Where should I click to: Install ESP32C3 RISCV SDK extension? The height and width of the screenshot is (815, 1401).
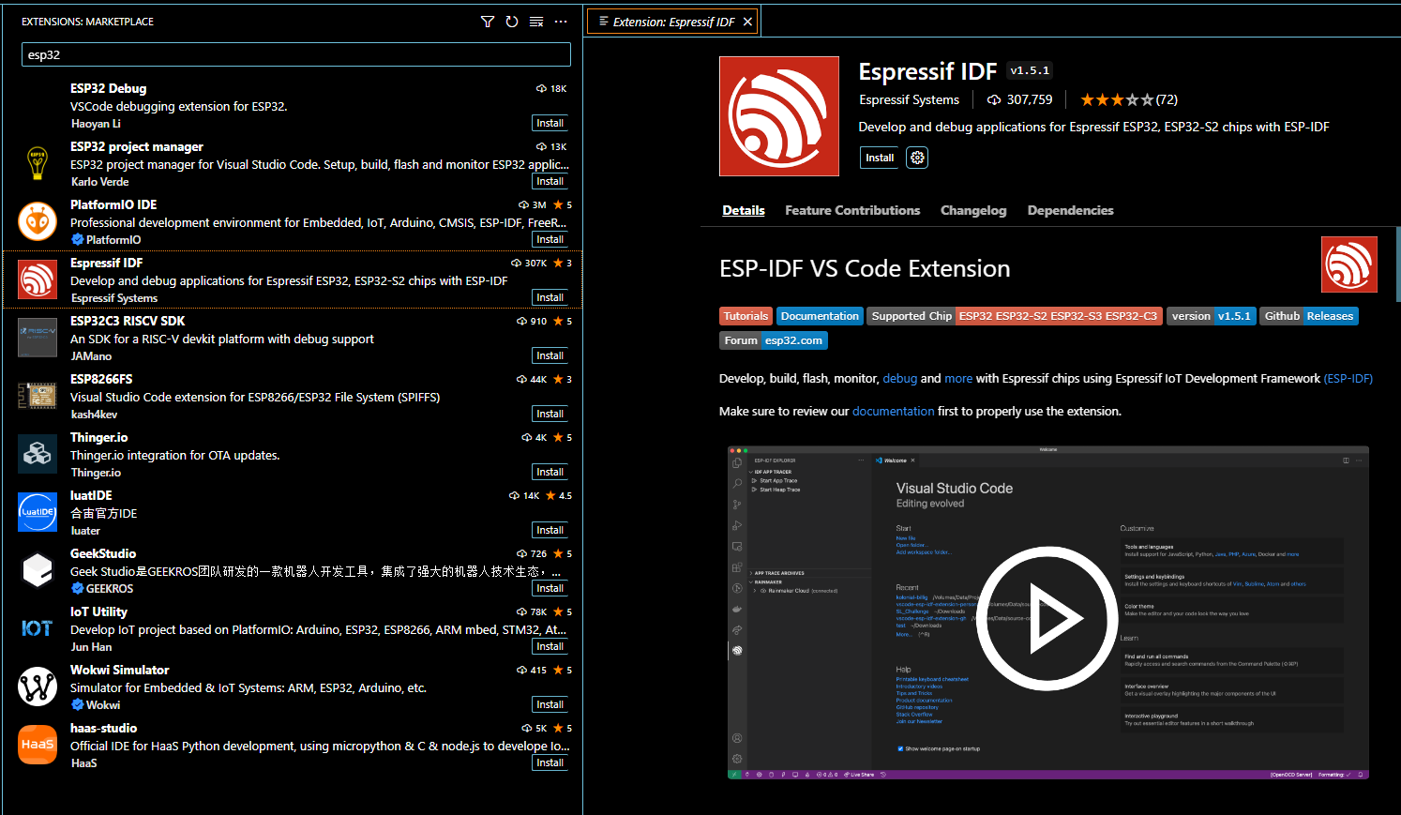coord(550,355)
